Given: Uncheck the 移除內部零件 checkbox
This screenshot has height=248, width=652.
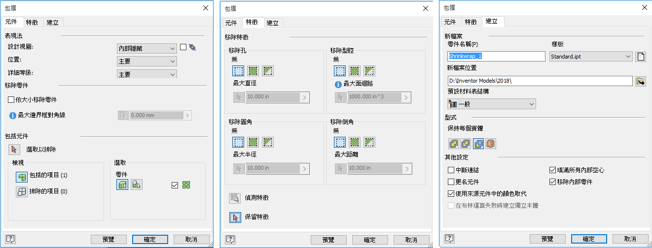Looking at the screenshot, I should [553, 182].
